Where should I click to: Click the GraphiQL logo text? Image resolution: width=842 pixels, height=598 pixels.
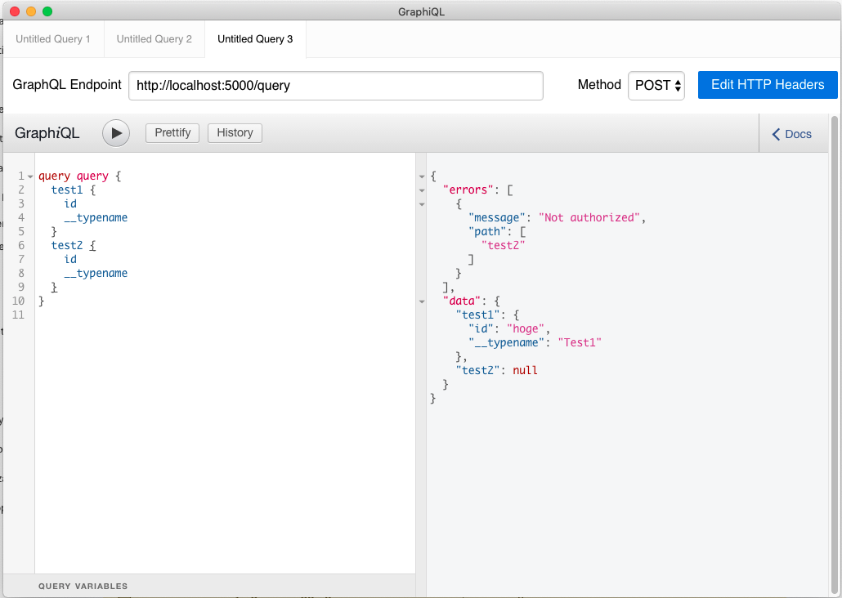pyautogui.click(x=47, y=133)
